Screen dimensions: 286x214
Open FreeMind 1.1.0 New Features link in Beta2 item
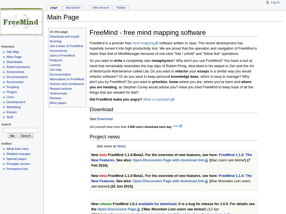pyautogui.click(x=235, y=155)
